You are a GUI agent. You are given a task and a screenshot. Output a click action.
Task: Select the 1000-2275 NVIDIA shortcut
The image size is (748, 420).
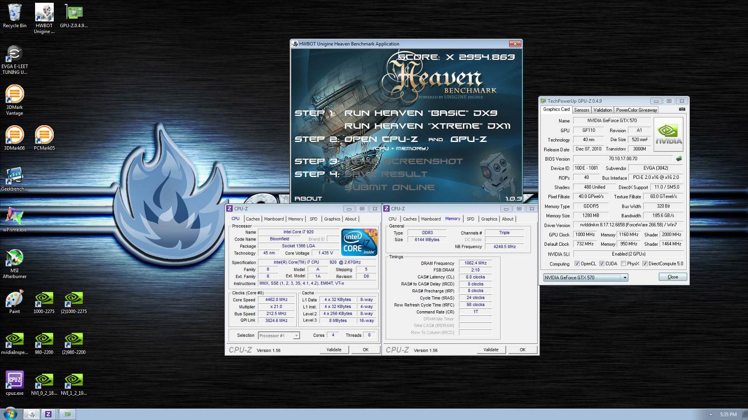coord(44,302)
